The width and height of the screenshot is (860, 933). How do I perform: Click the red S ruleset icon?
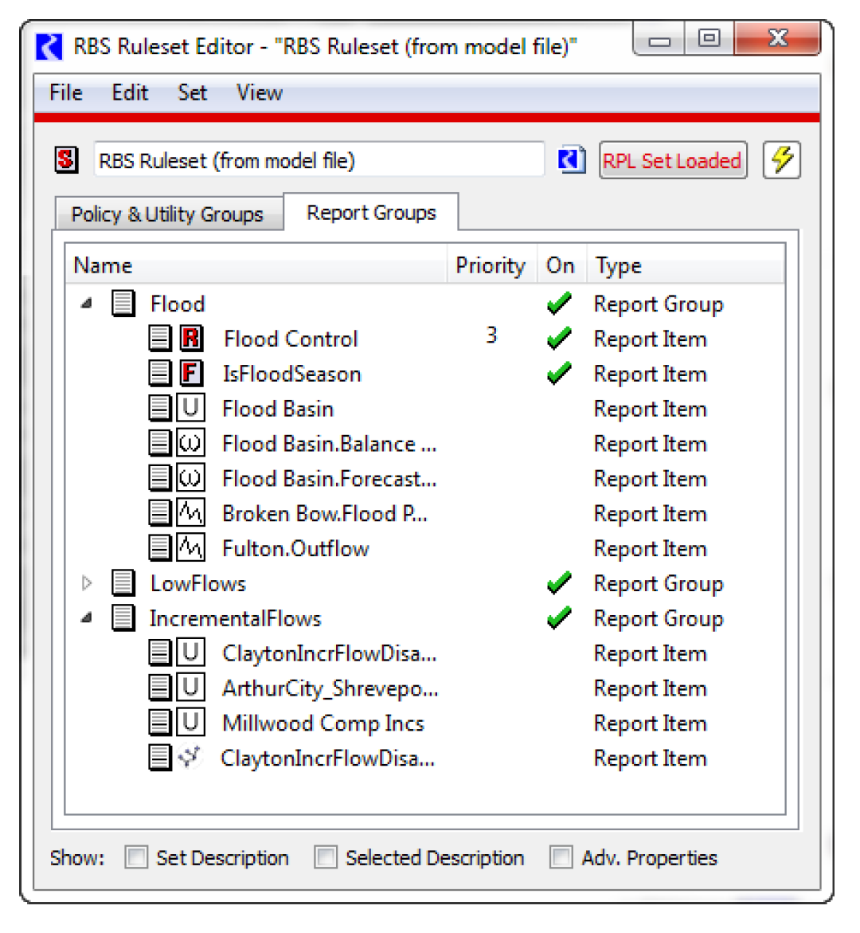click(x=66, y=160)
